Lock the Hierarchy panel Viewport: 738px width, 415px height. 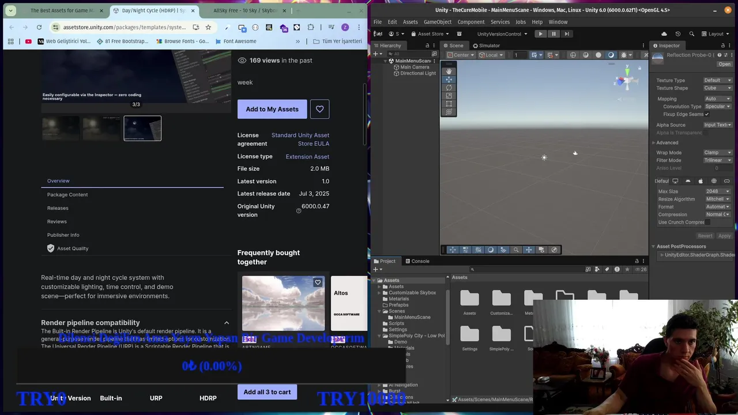(427, 46)
